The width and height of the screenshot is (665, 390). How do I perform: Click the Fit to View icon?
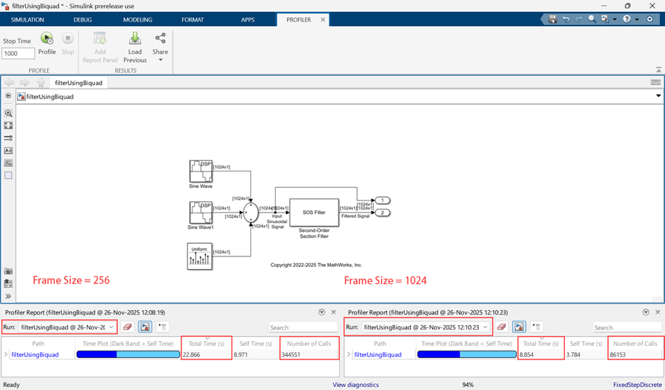(8, 125)
